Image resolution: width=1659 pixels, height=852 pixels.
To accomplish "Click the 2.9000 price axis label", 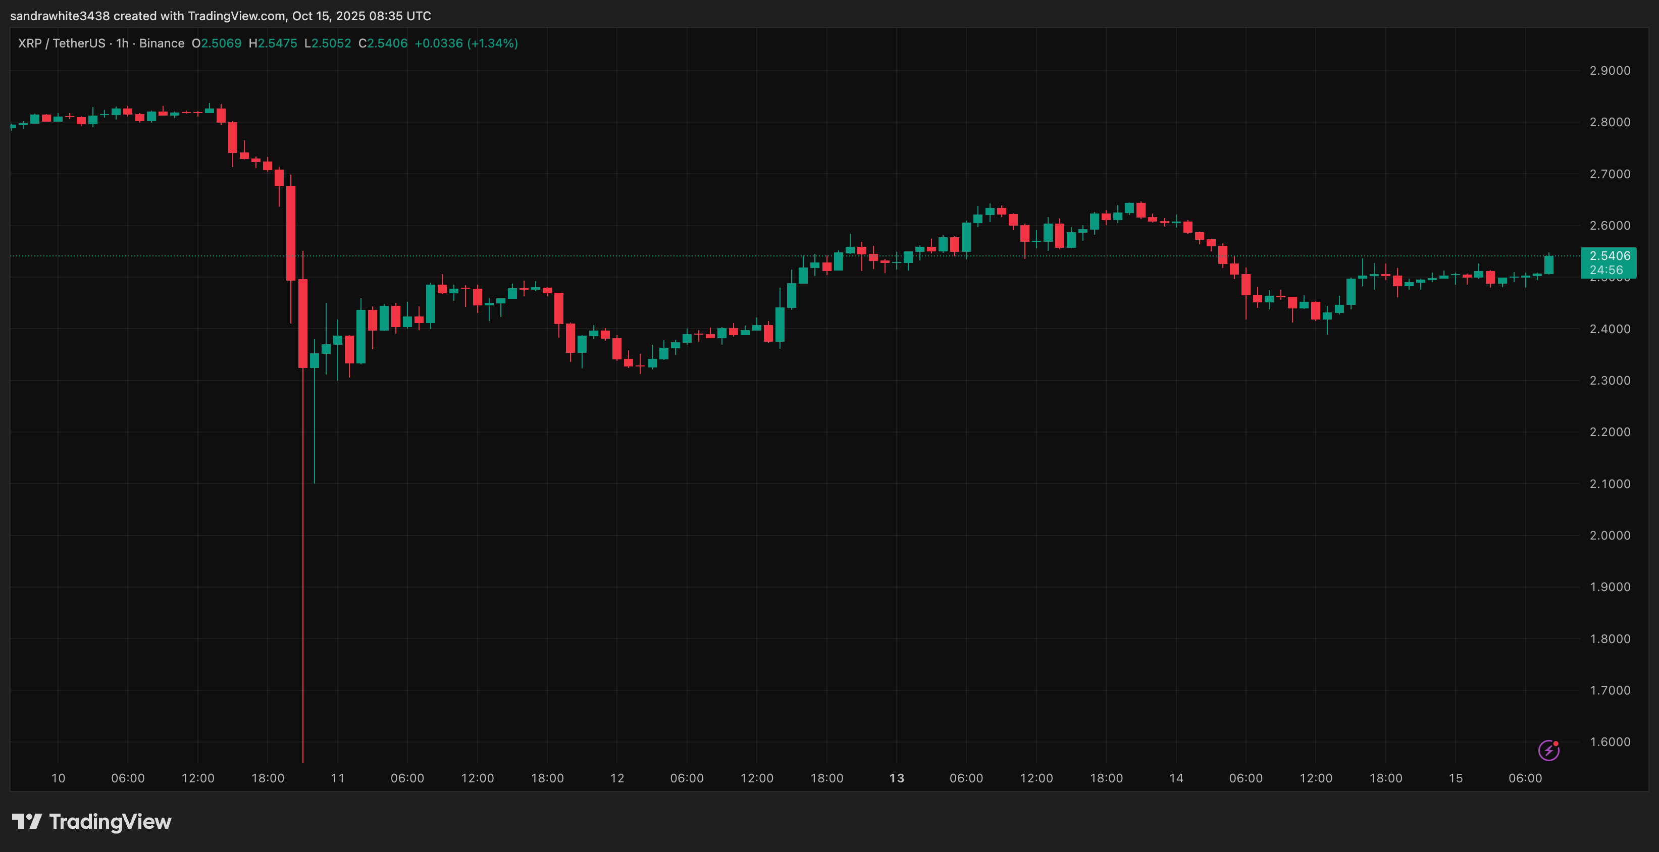I will 1610,71.
